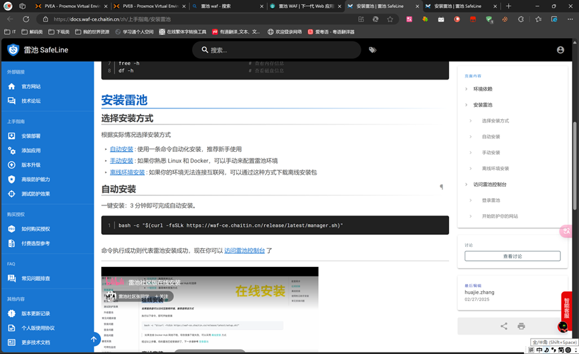Viewport: 579px width, 354px height.
Task: Click the 雷池 SafeLine shield logo
Action: (13, 50)
